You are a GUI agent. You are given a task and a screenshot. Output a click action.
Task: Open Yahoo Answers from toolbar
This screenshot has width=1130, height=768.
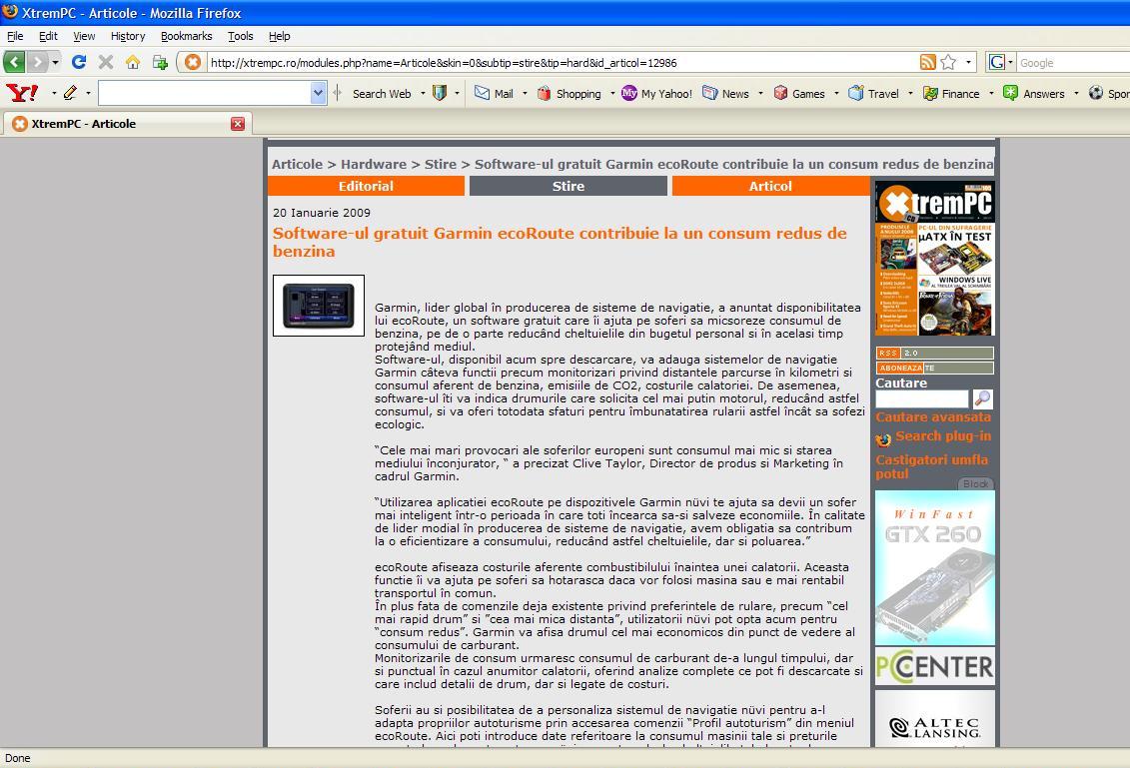pos(1033,93)
